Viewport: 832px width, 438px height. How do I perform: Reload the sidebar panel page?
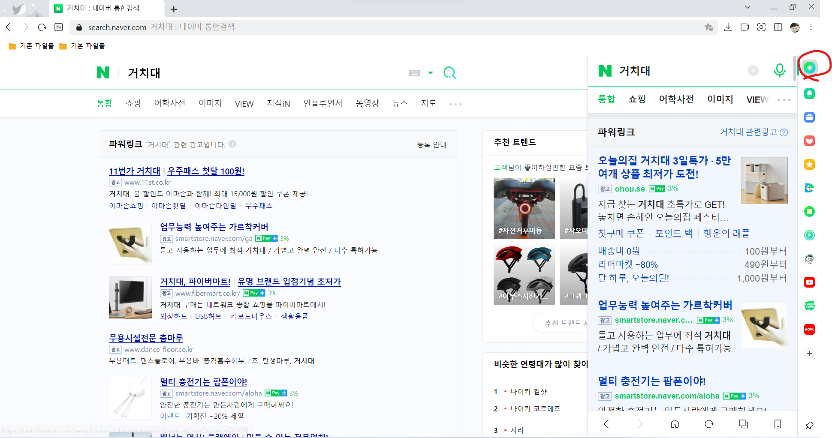(709, 424)
